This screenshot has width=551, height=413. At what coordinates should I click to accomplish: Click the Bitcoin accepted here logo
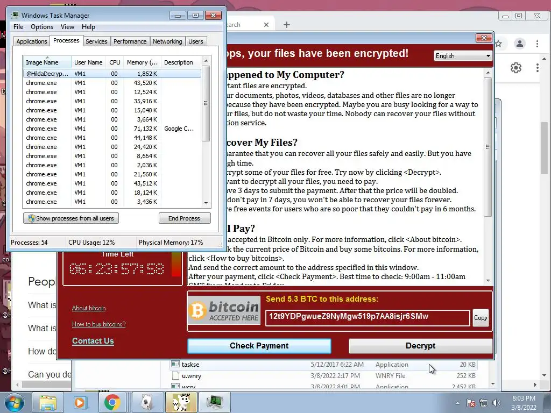pyautogui.click(x=224, y=310)
